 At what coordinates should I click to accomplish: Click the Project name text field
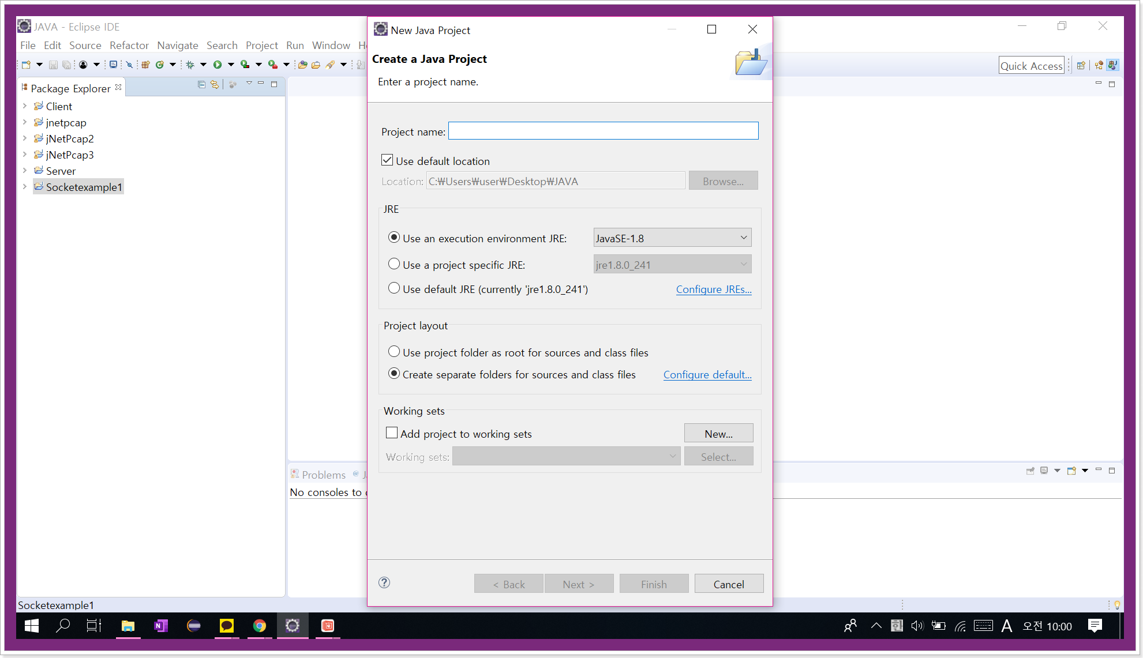coord(604,131)
